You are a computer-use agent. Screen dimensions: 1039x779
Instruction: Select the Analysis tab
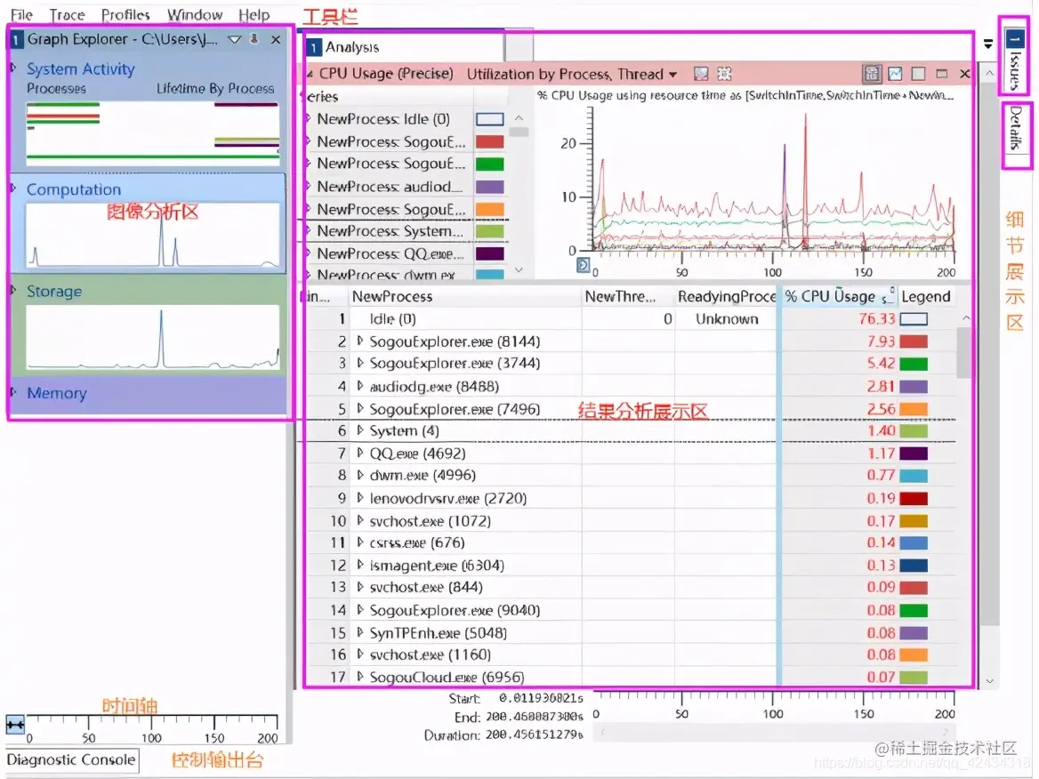pyautogui.click(x=404, y=47)
